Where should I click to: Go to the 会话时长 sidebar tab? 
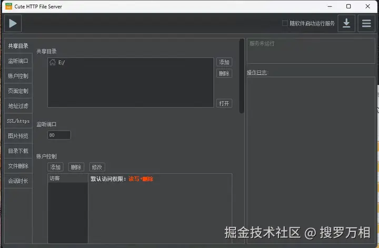pyautogui.click(x=18, y=181)
